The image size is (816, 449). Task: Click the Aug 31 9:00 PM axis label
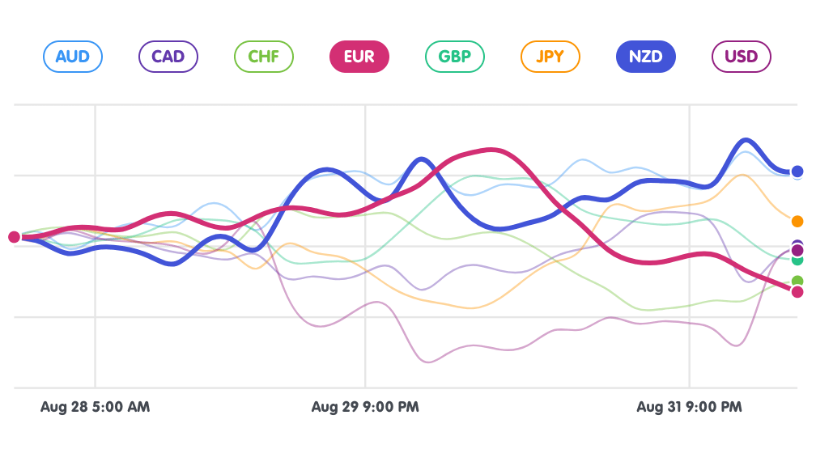pyautogui.click(x=689, y=407)
